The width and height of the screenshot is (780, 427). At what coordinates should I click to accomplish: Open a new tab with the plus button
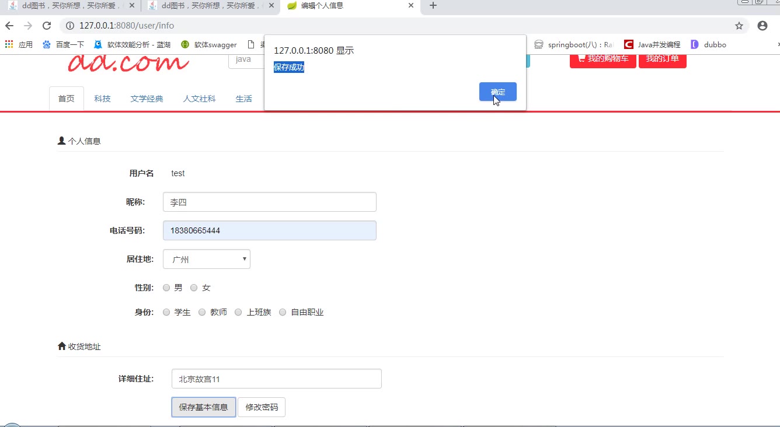(433, 6)
